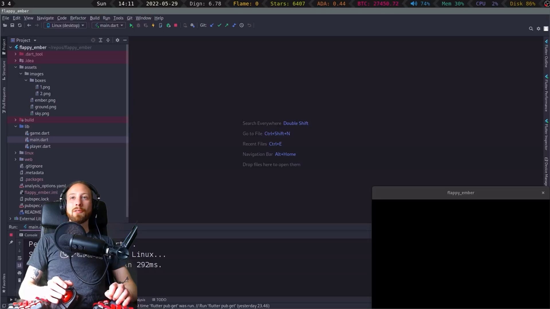
Task: Toggle soft-wrap in the Run console
Action: tap(19, 258)
